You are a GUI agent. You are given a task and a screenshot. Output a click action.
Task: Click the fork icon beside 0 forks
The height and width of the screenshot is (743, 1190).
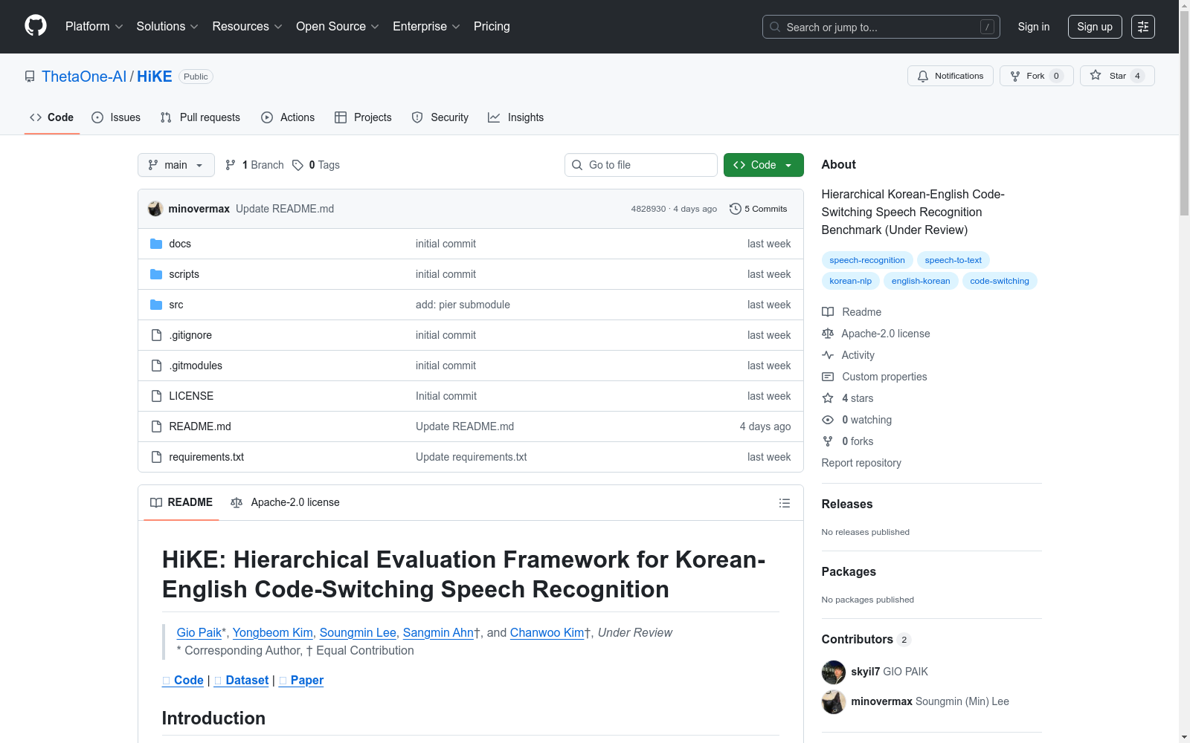pyautogui.click(x=828, y=441)
